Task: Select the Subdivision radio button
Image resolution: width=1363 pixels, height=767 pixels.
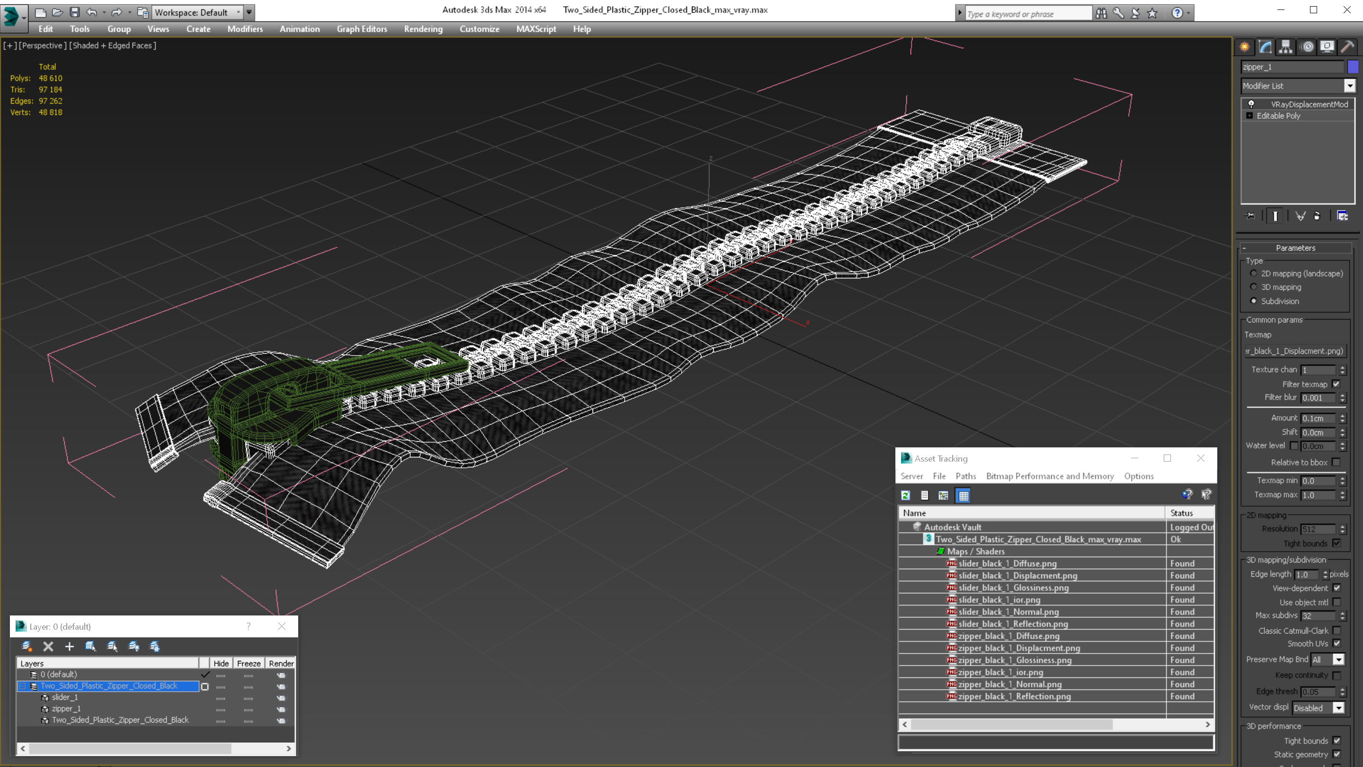Action: [1253, 301]
